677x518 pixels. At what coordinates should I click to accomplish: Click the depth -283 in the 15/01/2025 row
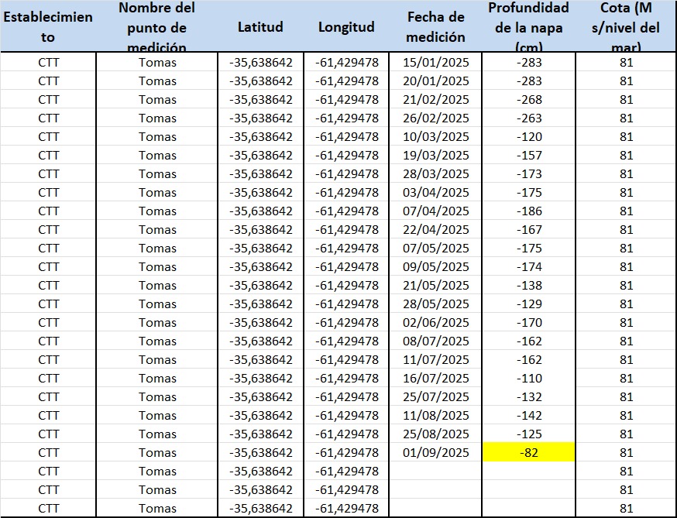coord(529,63)
